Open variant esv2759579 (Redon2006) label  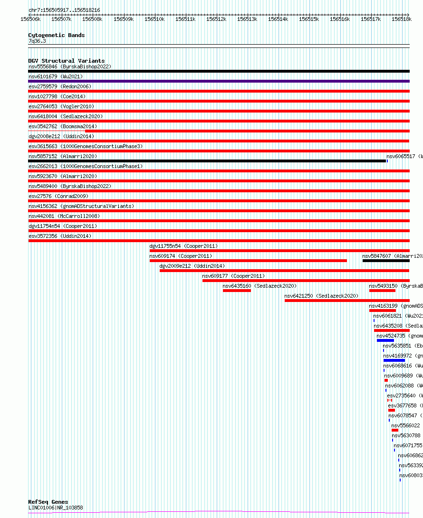point(60,86)
